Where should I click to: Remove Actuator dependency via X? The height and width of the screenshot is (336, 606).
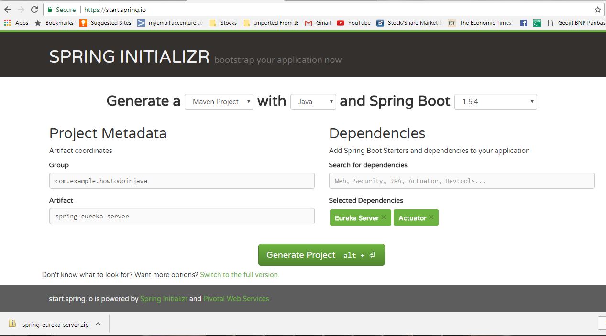(x=431, y=217)
